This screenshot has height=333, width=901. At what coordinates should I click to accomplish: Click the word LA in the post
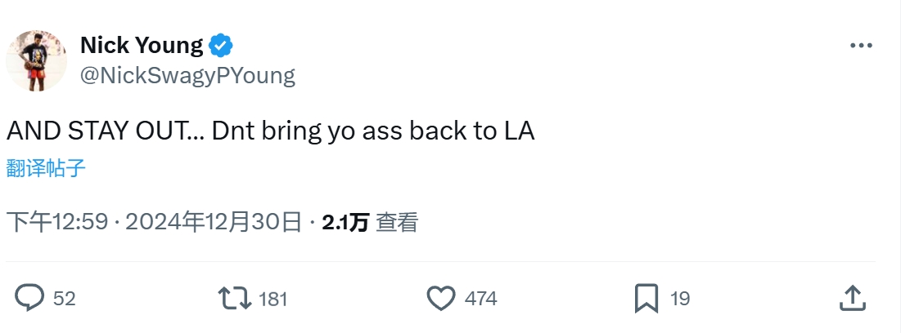coord(516,131)
